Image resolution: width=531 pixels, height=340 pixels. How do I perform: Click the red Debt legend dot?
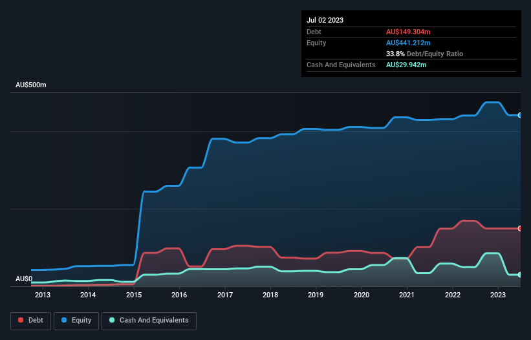coord(21,320)
